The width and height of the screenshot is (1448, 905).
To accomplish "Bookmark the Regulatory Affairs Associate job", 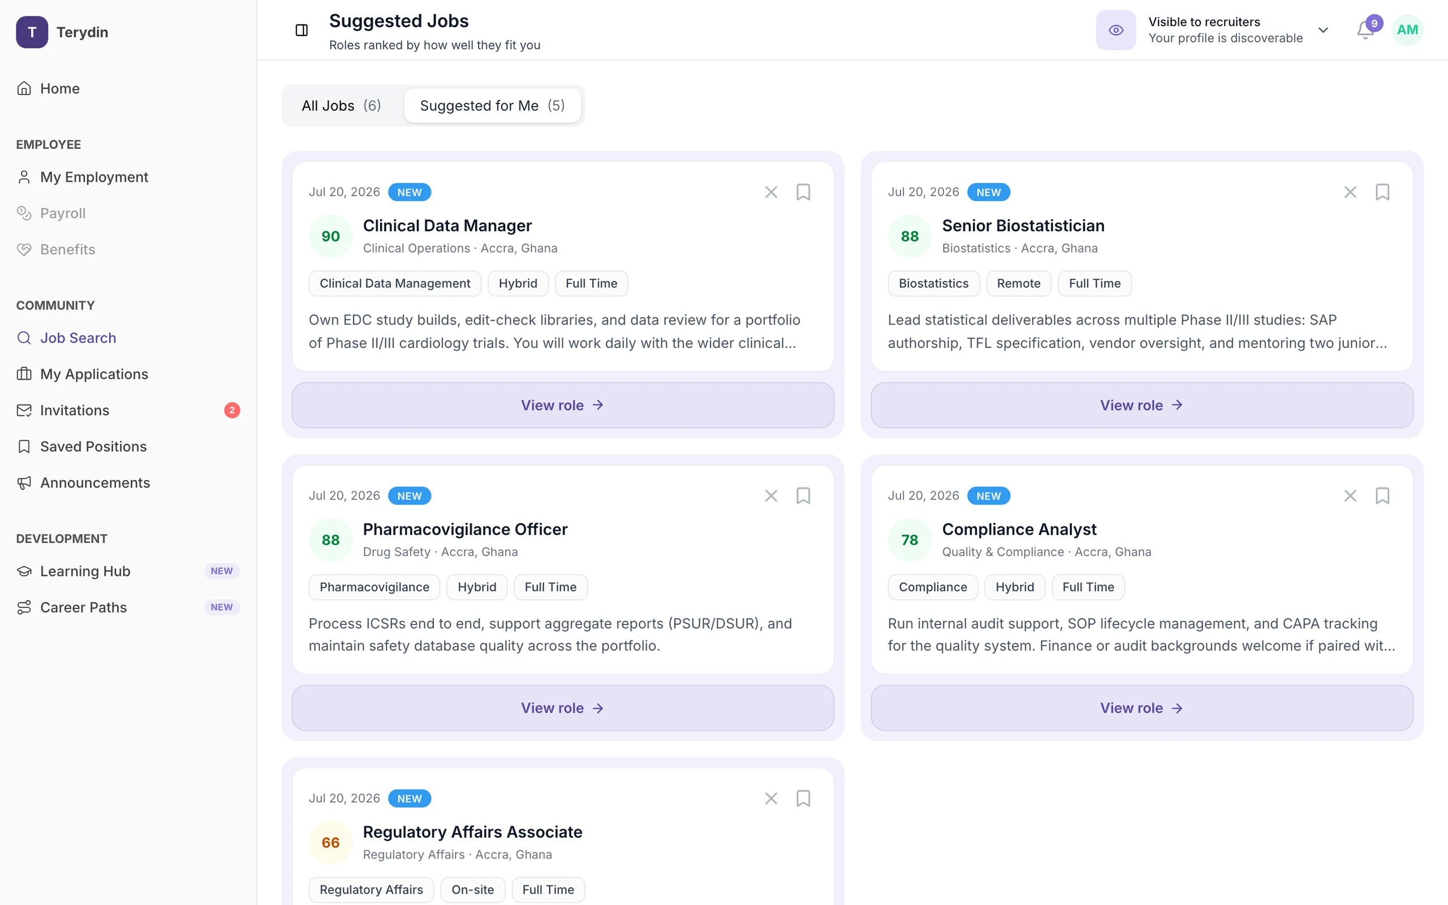I will tap(803, 799).
